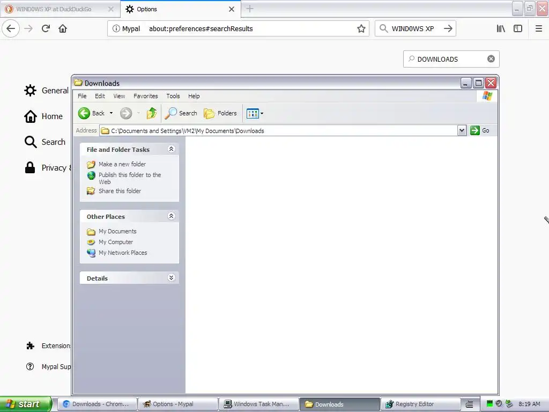Switch to Windows Task Manager taskbar item
The width and height of the screenshot is (549, 412).
[258, 404]
